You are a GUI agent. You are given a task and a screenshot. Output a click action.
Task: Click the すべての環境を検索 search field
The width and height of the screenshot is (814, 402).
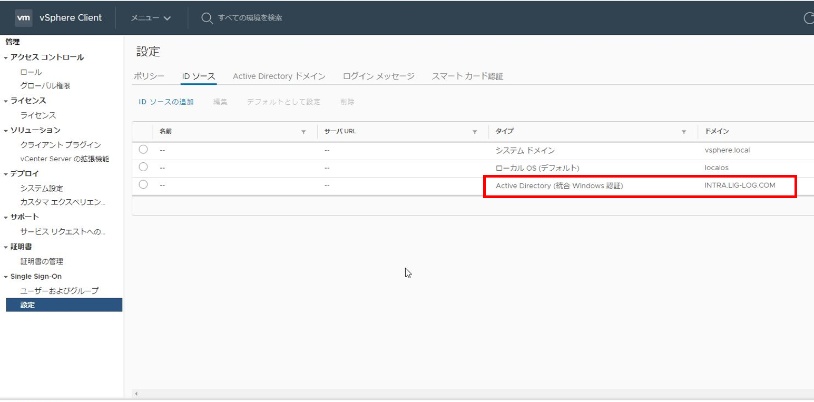(250, 18)
